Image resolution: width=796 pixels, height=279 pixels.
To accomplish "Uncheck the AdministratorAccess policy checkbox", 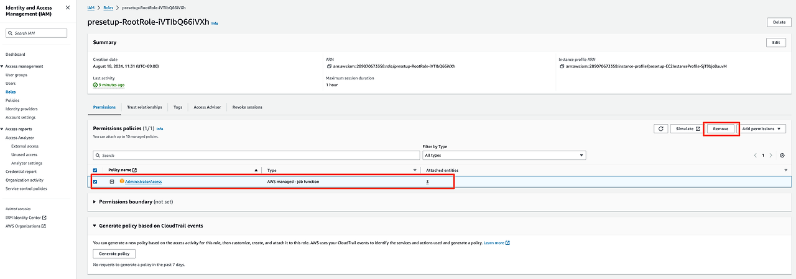I will [x=95, y=182].
